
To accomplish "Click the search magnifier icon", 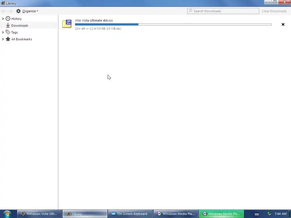I will [x=191, y=11].
